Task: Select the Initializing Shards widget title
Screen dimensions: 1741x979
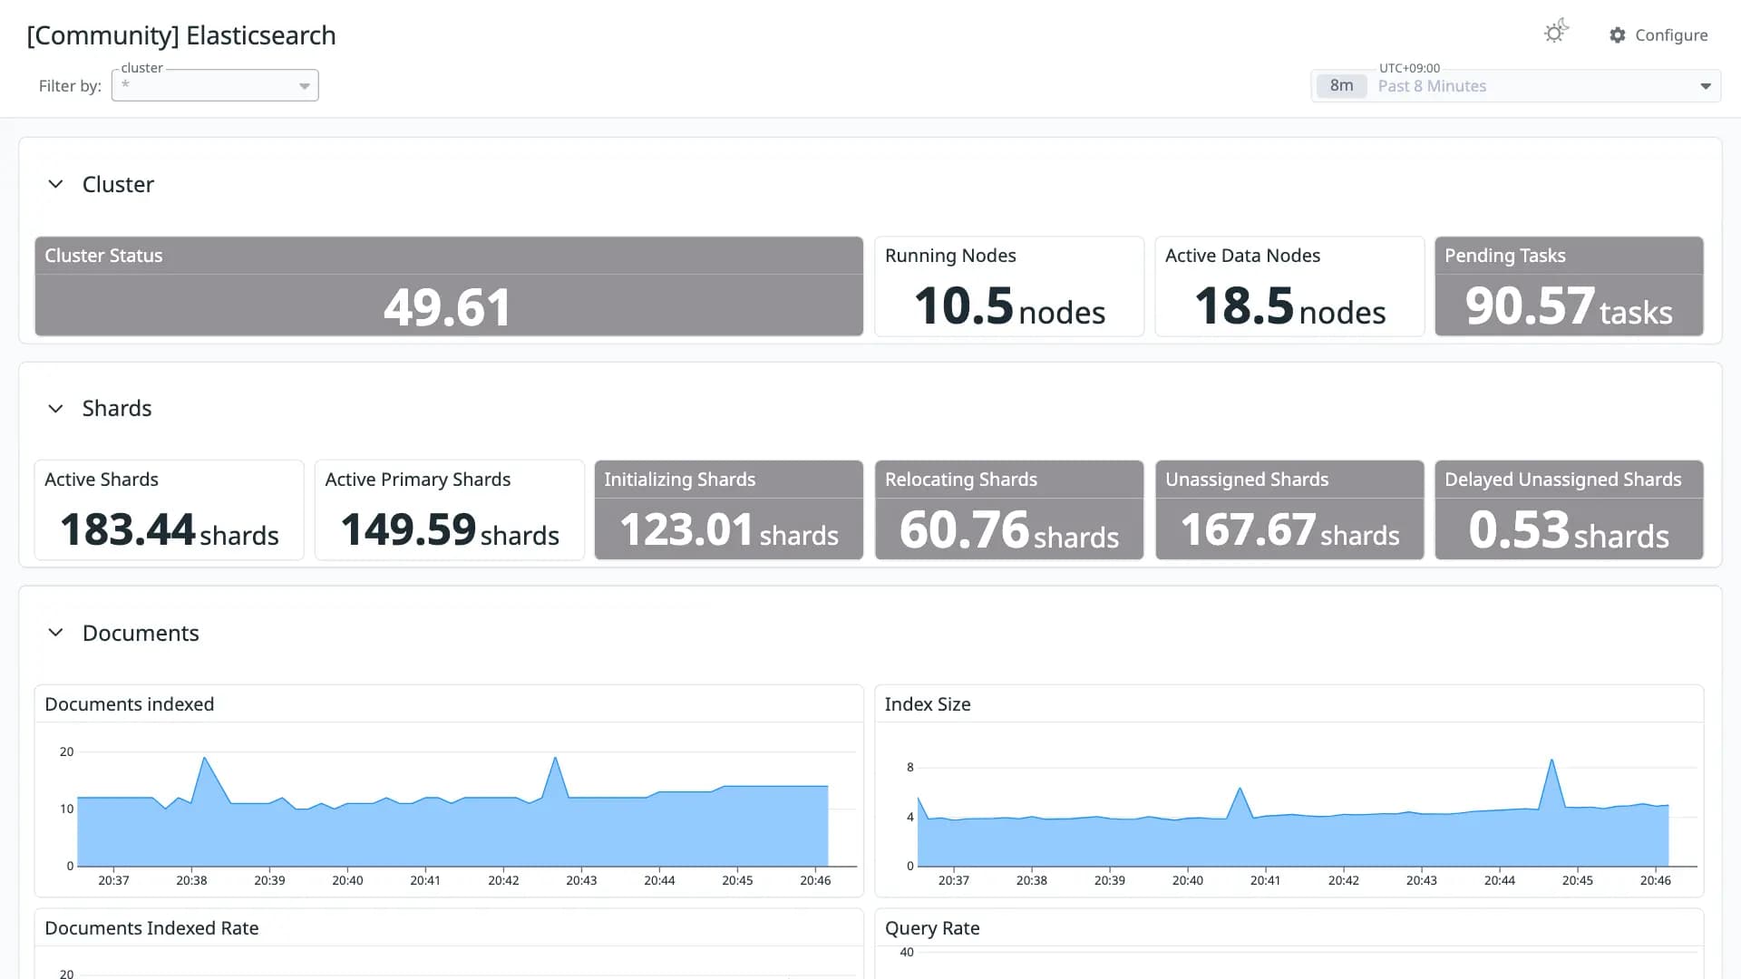Action: (x=680, y=480)
